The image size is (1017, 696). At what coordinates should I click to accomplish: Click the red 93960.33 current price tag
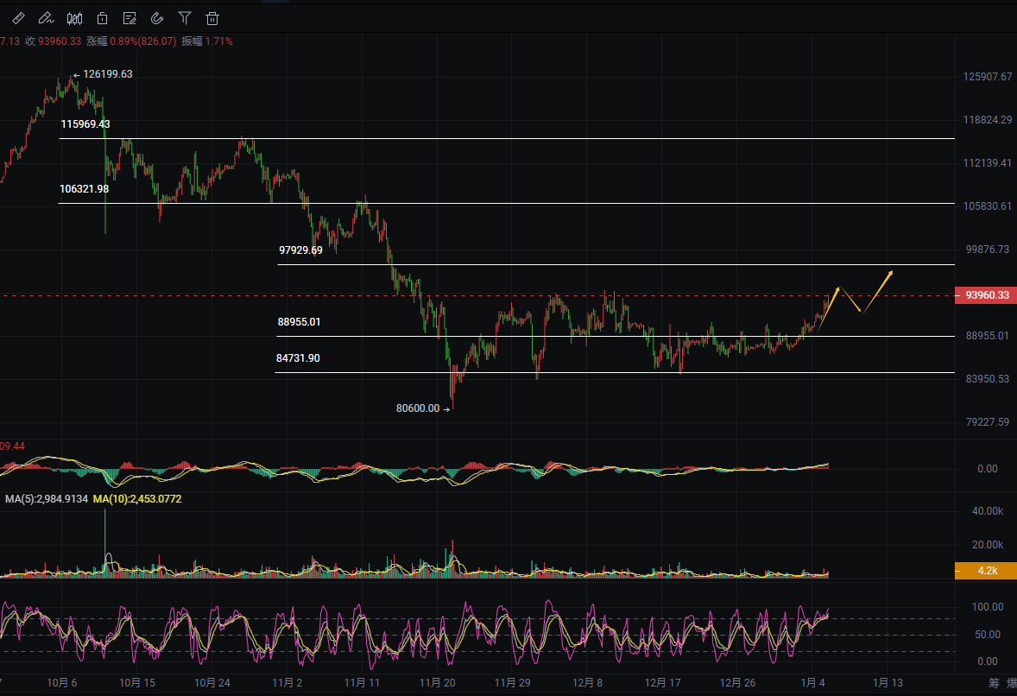point(985,295)
